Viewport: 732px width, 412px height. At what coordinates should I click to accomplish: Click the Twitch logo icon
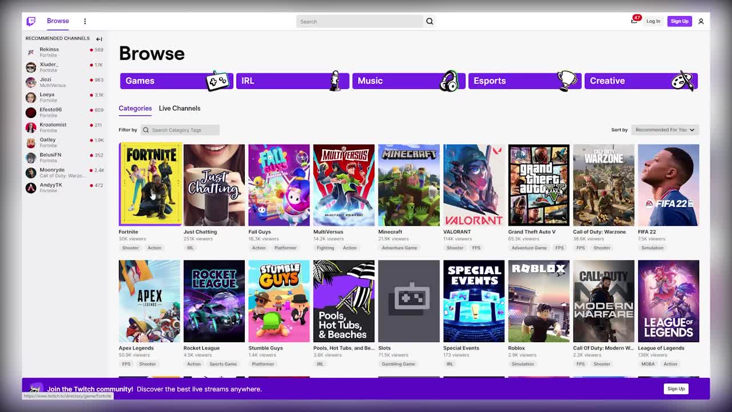pos(31,21)
